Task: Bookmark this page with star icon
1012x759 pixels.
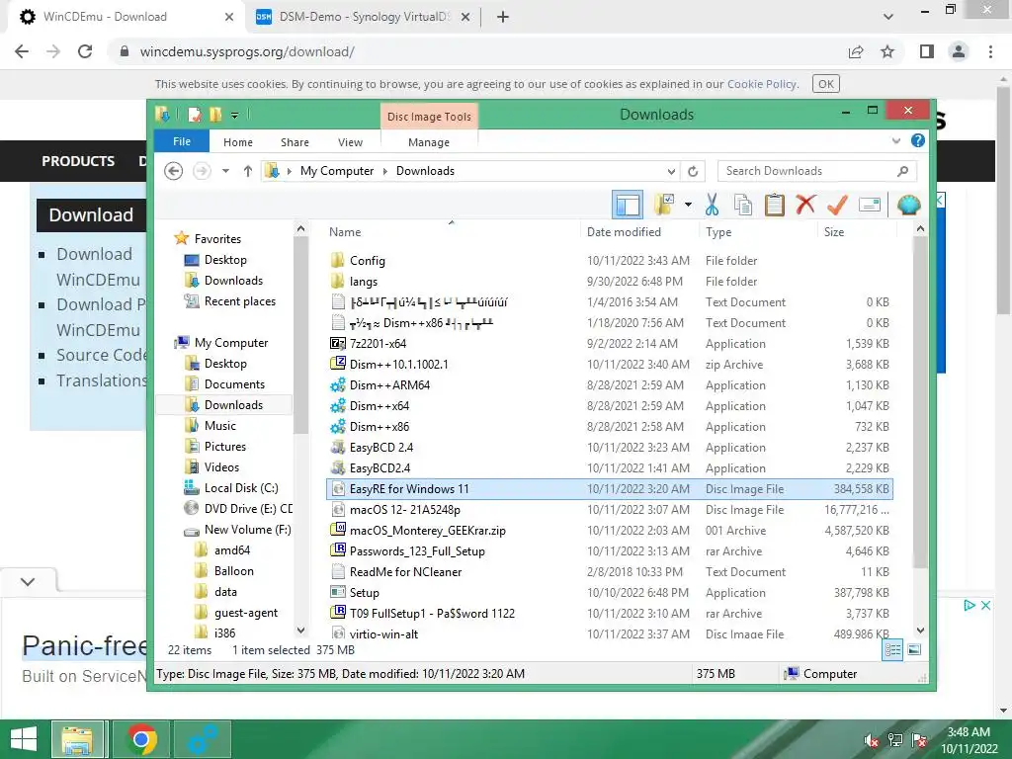Action: [888, 51]
